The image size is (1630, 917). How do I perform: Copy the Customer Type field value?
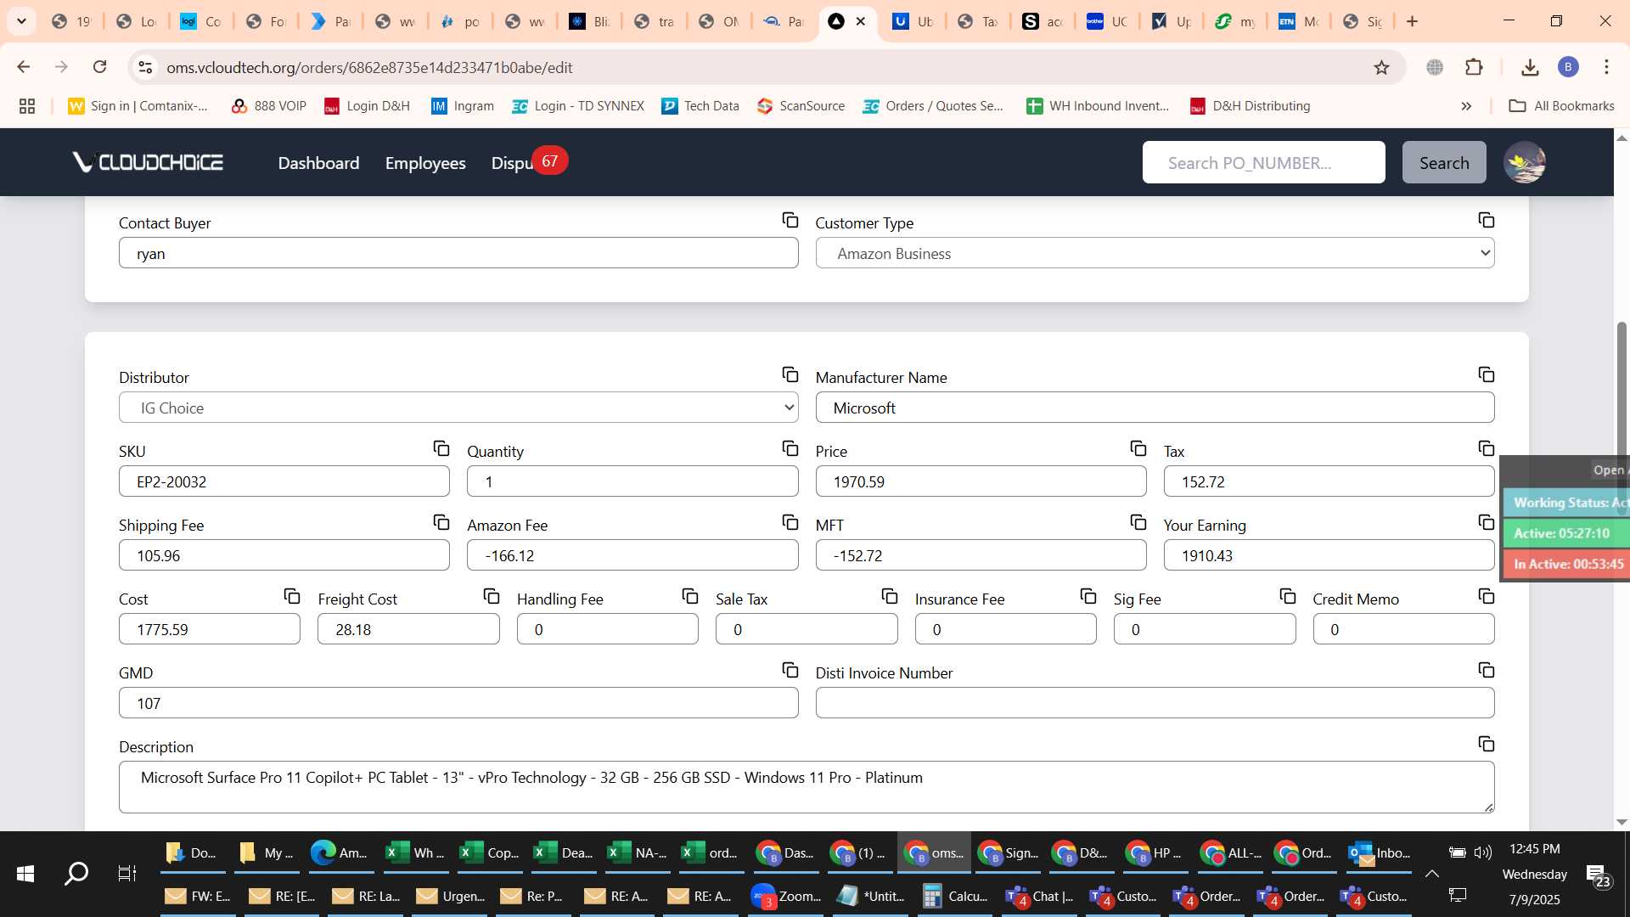1486,221
